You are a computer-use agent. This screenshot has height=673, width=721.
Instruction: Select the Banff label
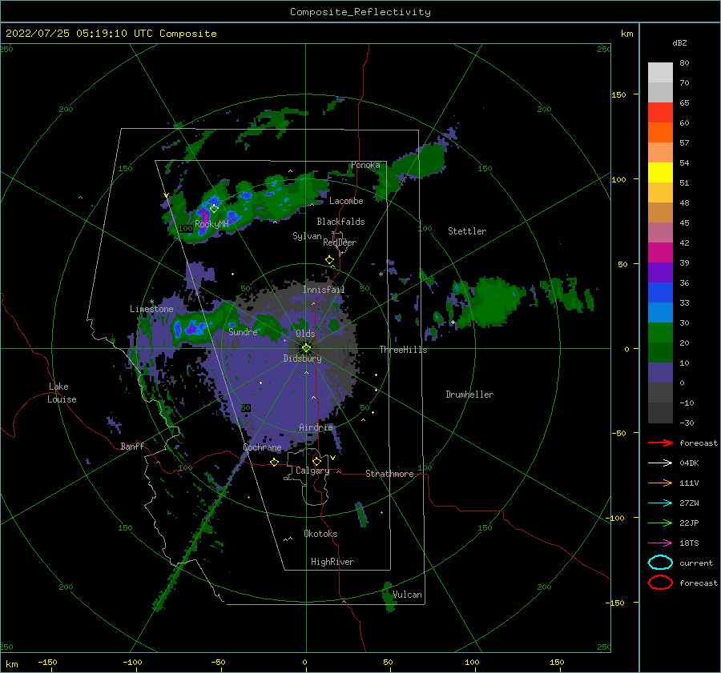(x=132, y=446)
